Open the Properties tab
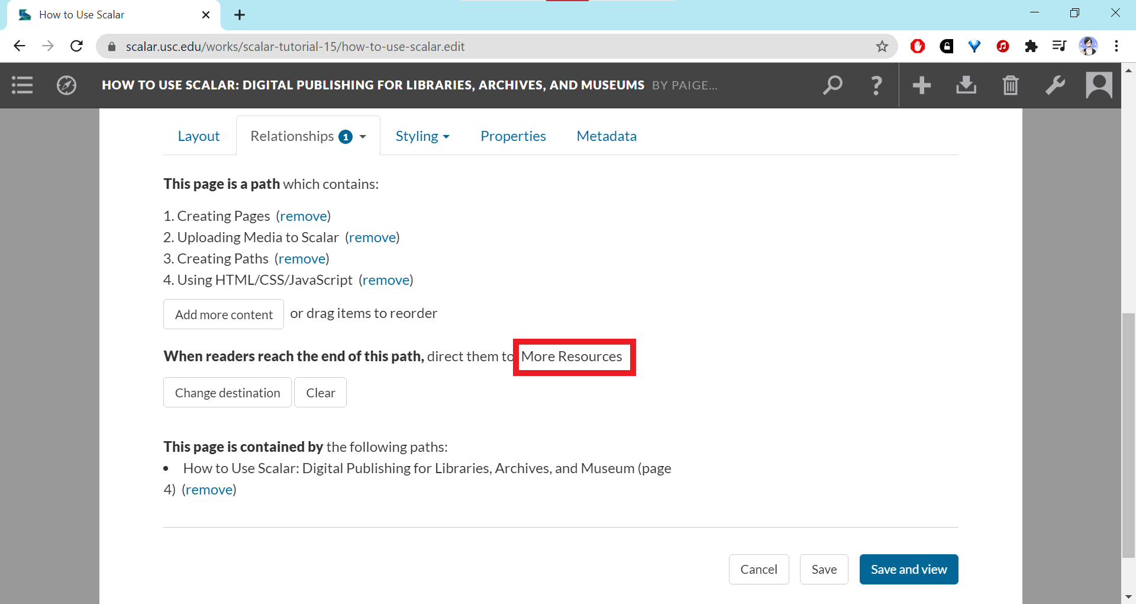This screenshot has height=604, width=1136. [x=513, y=136]
